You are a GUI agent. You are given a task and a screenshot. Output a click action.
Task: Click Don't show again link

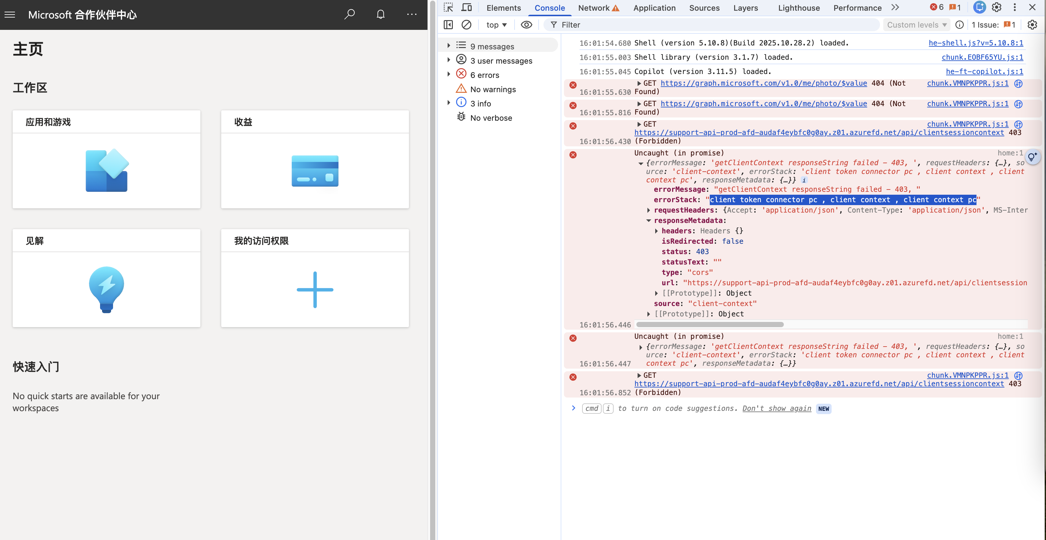[776, 408]
